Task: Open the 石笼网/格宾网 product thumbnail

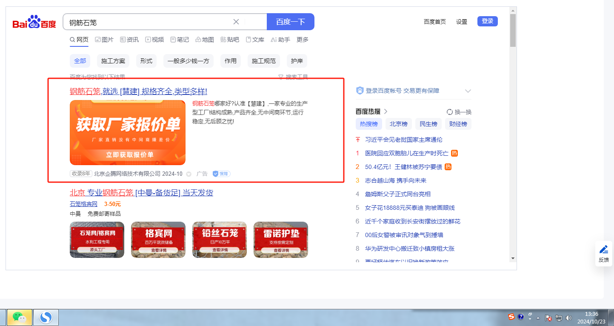Action: (97, 240)
